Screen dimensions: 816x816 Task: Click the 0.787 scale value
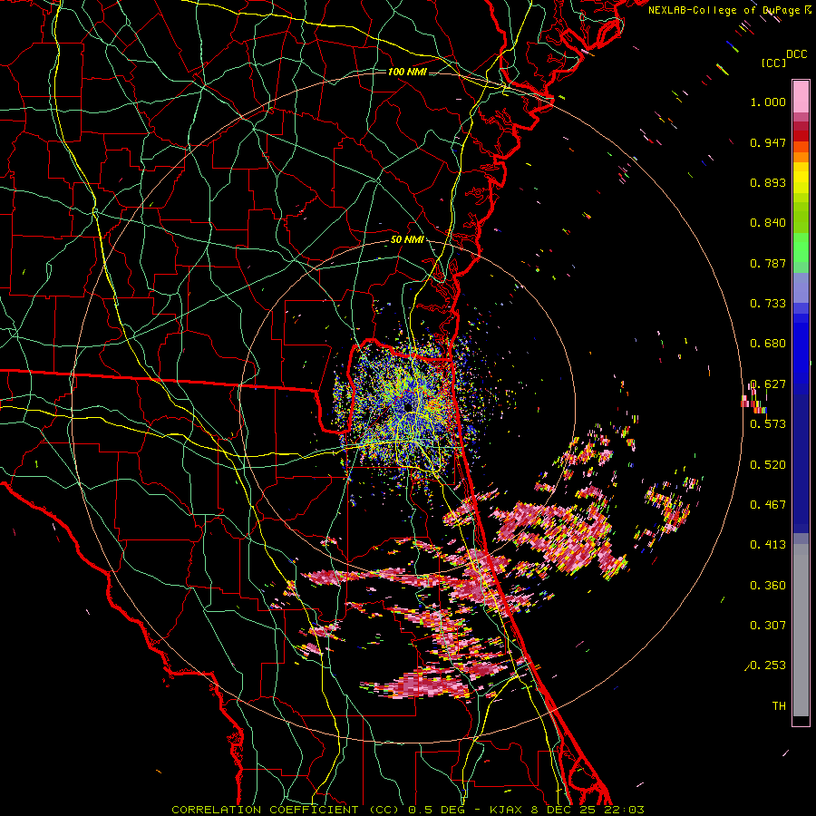(768, 263)
